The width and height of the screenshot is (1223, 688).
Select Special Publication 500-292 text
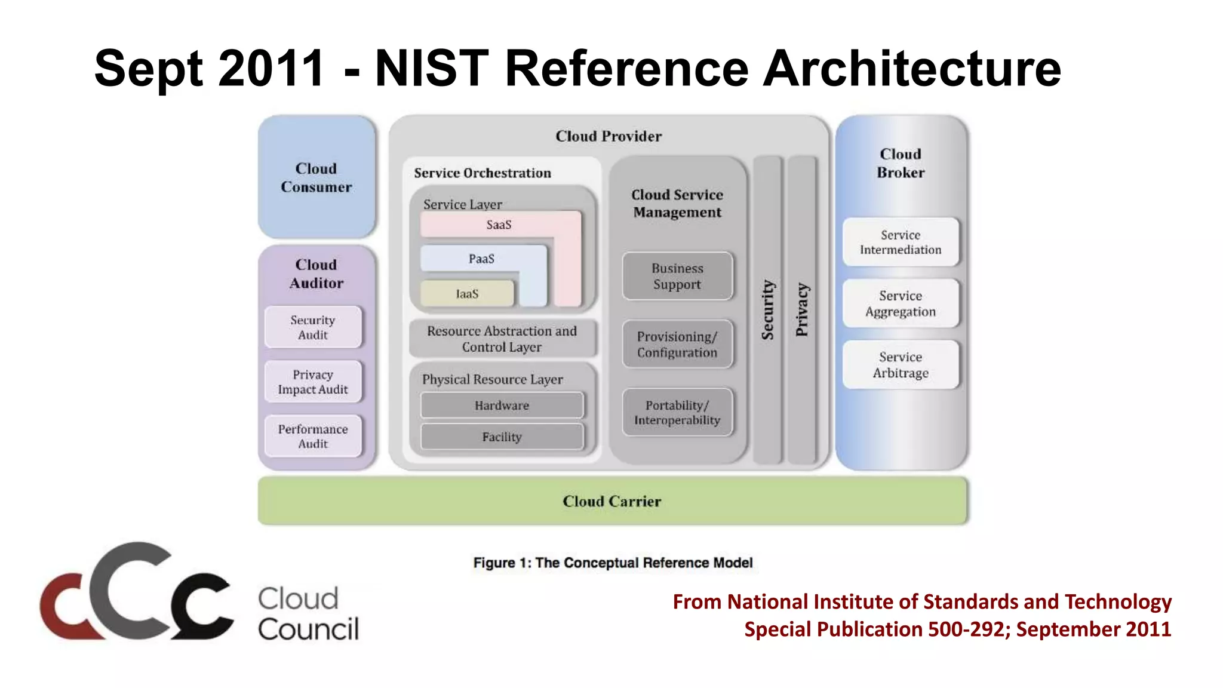tap(958, 629)
